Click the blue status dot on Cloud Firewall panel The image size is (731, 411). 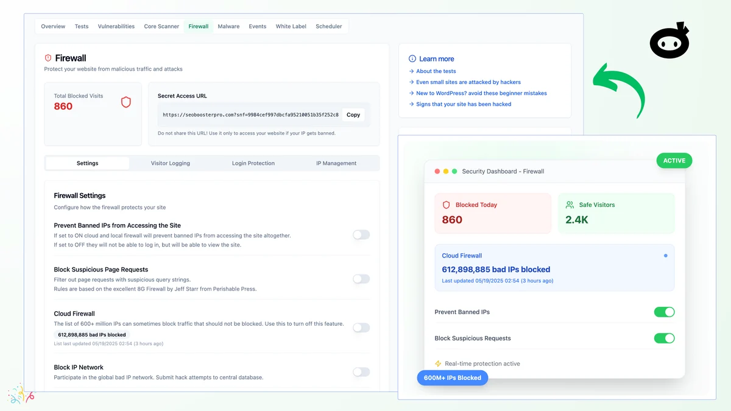coord(665,255)
